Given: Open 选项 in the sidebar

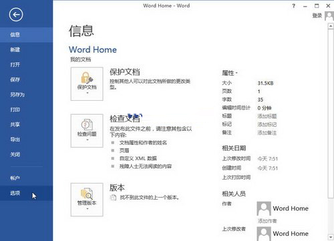Looking at the screenshot, I should click(26, 193).
